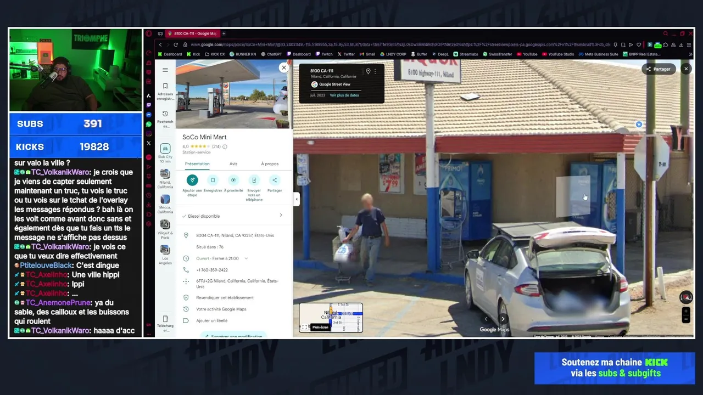Open the Gmail bookmark
Image resolution: width=703 pixels, height=395 pixels.
[367, 54]
